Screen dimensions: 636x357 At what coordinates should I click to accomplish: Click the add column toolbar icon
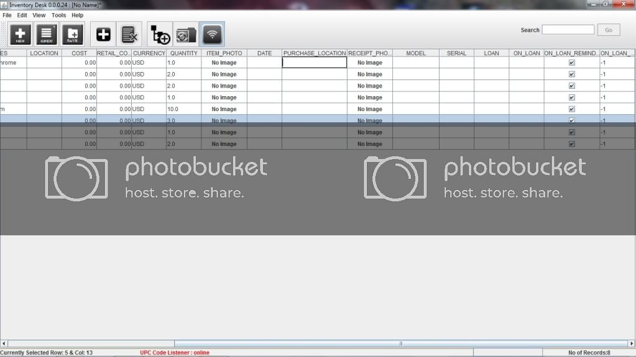click(160, 34)
